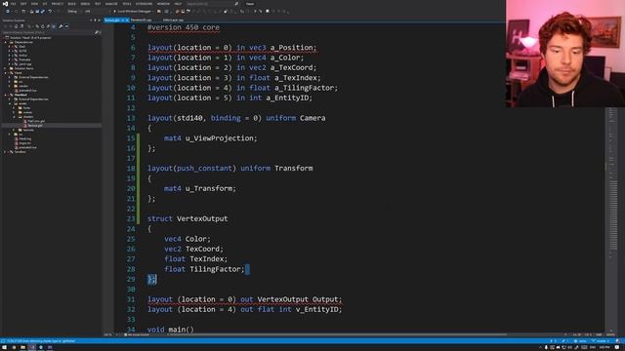Select the scenes folder under assets
Screen dimensions: 625x351
click(x=26, y=112)
